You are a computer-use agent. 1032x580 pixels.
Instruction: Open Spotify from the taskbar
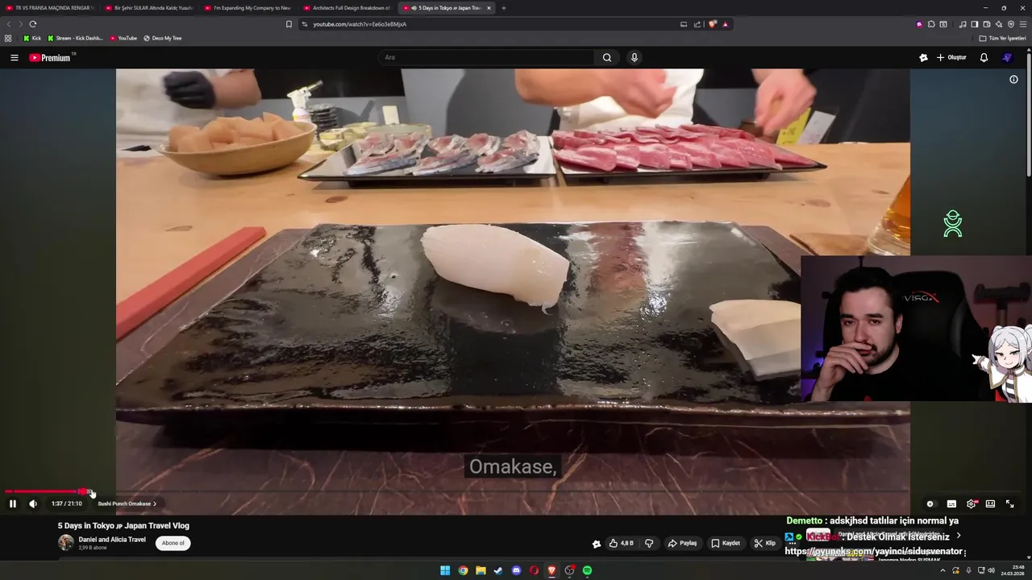pyautogui.click(x=587, y=570)
